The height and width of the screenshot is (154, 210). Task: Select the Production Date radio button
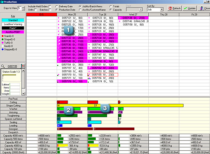click(57, 10)
